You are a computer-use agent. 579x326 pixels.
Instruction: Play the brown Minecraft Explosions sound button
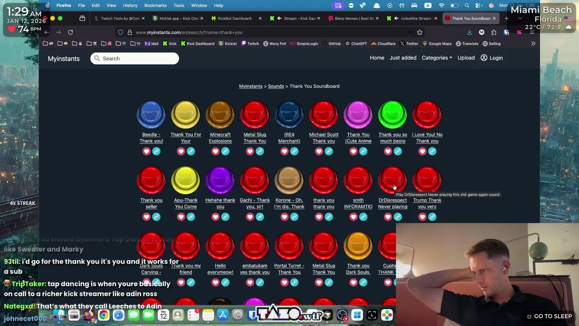pyautogui.click(x=220, y=115)
